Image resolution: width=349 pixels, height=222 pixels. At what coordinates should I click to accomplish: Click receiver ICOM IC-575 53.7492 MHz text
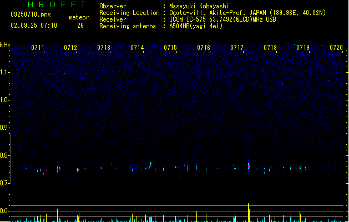pos(223,19)
